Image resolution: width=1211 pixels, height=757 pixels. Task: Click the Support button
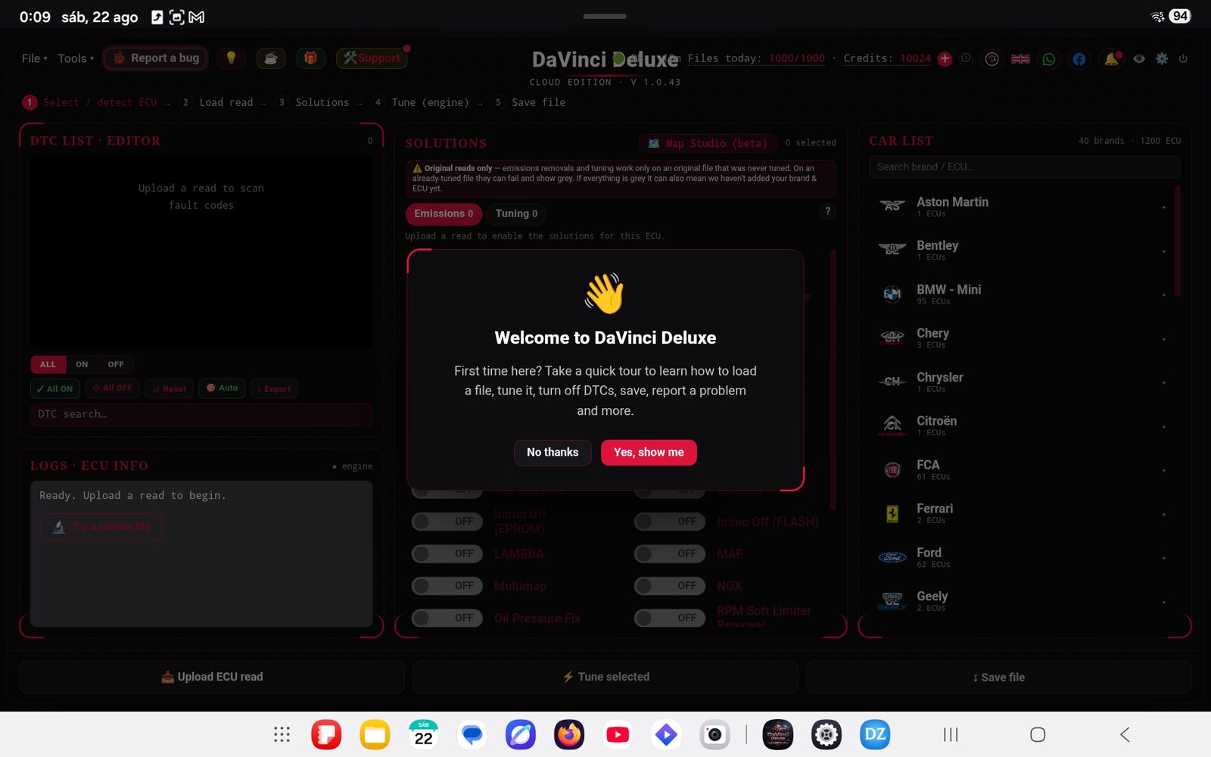(372, 58)
